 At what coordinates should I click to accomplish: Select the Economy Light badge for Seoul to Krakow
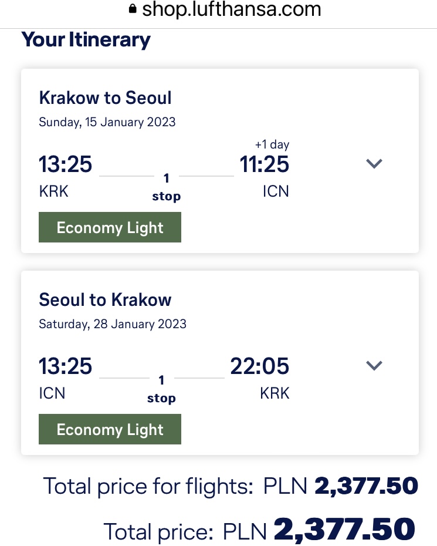click(x=110, y=429)
